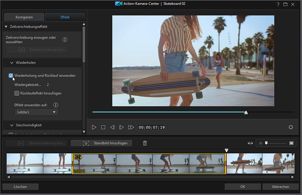Switch to the Korrigieren tab
This screenshot has height=195, width=302.
23,17
